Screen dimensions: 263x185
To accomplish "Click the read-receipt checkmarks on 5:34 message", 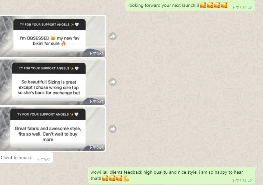I will pos(250,181).
